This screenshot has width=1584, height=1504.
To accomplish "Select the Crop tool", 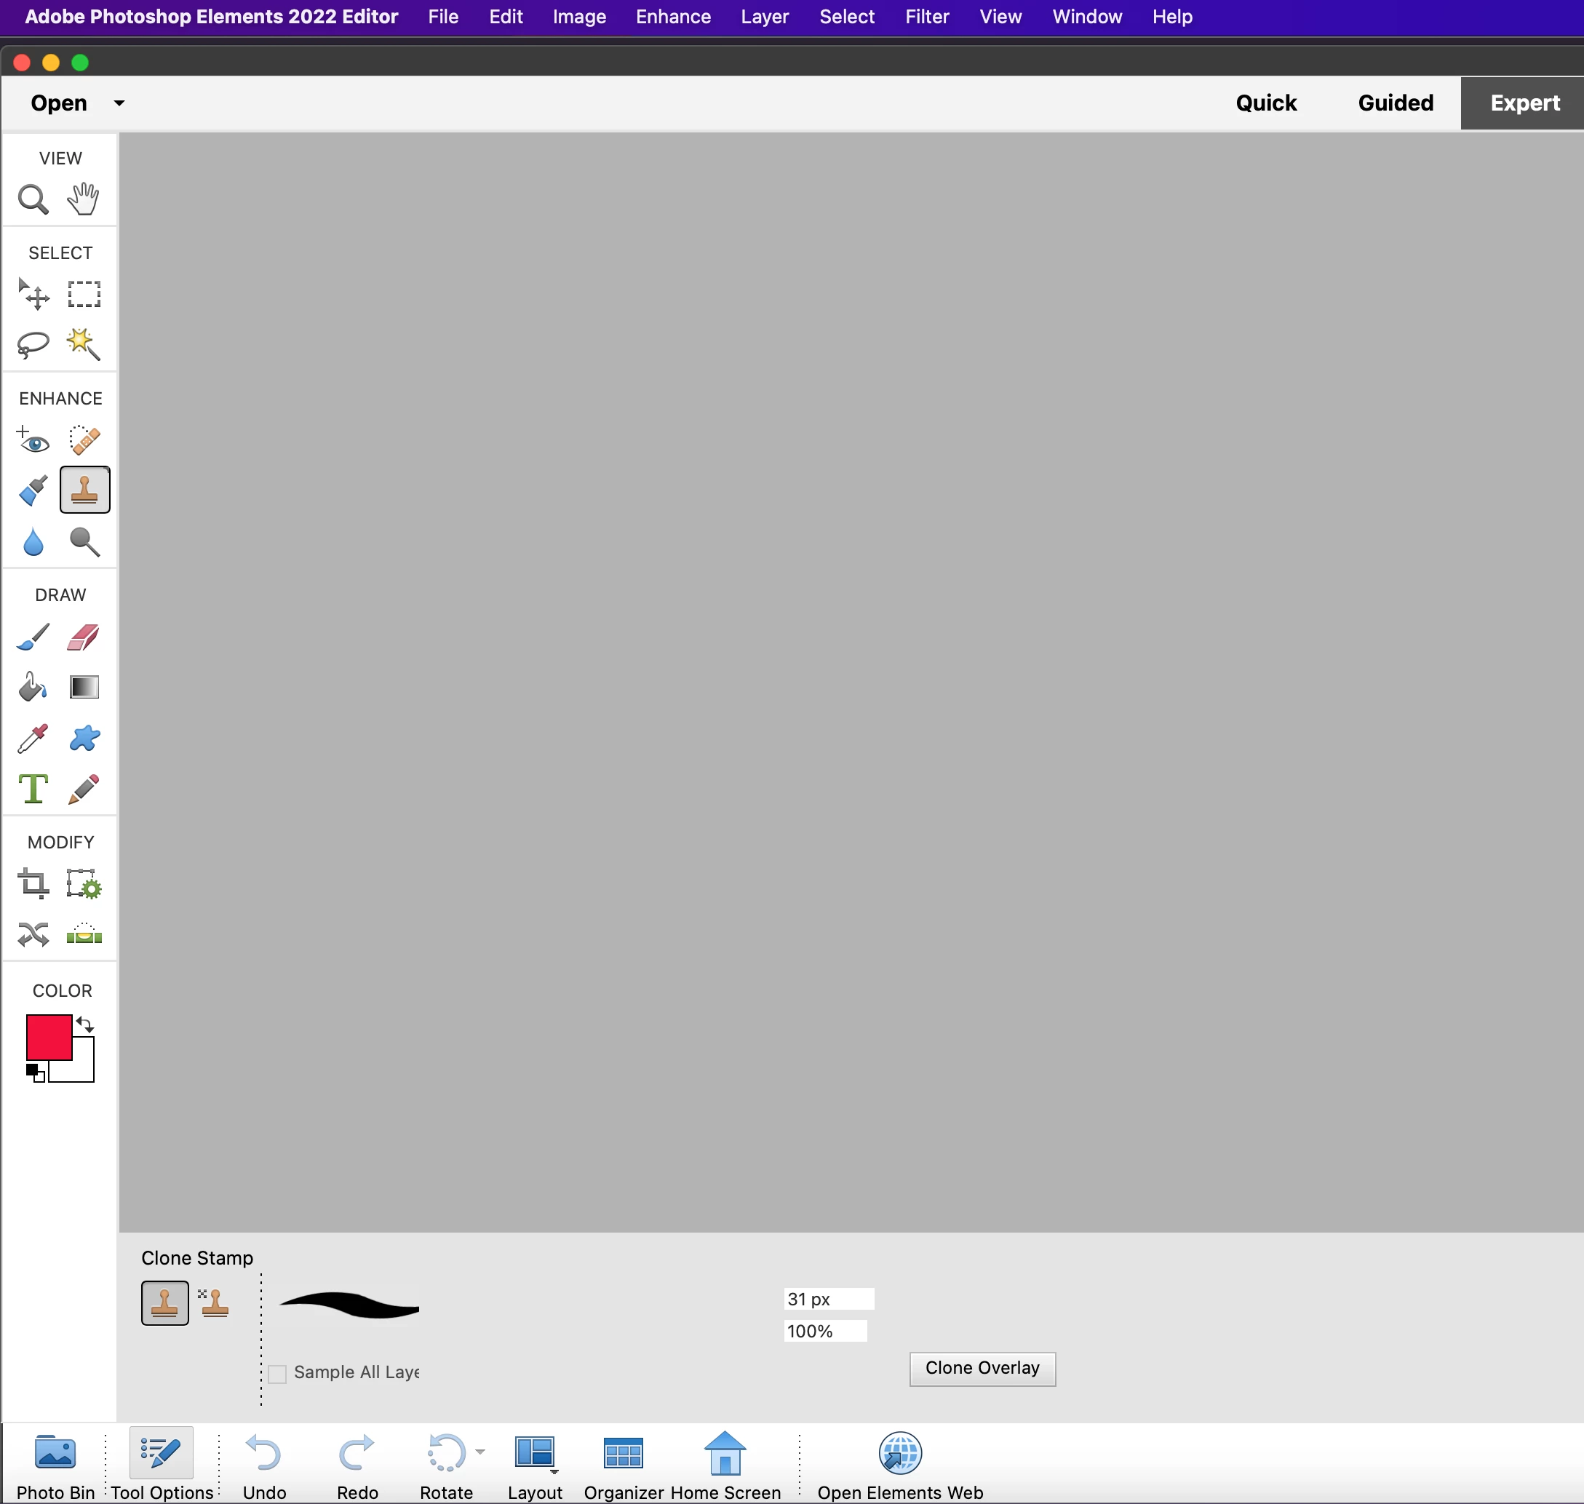I will tap(33, 883).
